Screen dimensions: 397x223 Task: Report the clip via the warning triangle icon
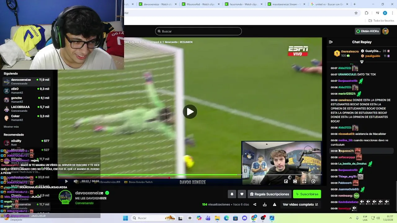tap(274, 204)
